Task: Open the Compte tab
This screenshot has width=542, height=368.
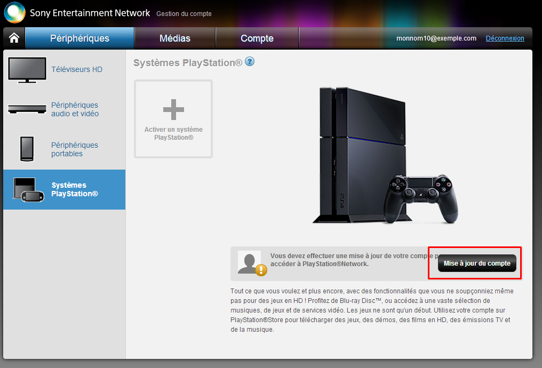Action: point(257,38)
